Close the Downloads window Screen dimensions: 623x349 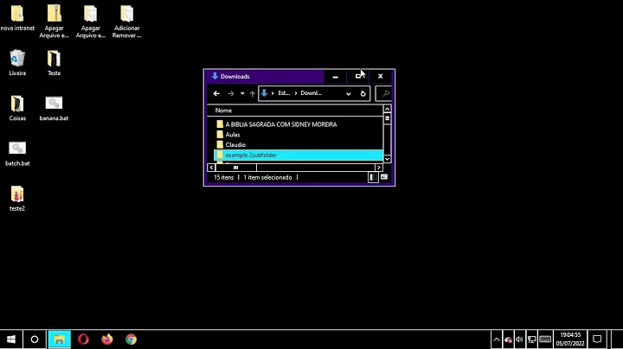pos(380,77)
